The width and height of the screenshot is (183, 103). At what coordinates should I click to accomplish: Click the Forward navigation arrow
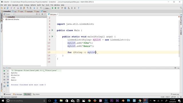point(37,8)
